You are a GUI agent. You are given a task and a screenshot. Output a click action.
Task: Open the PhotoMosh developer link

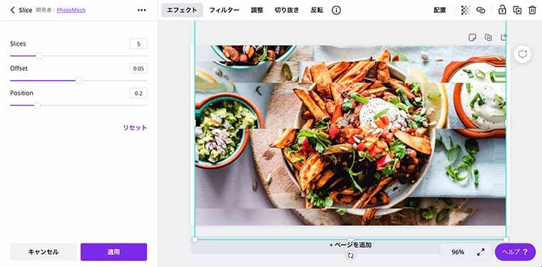click(x=71, y=10)
